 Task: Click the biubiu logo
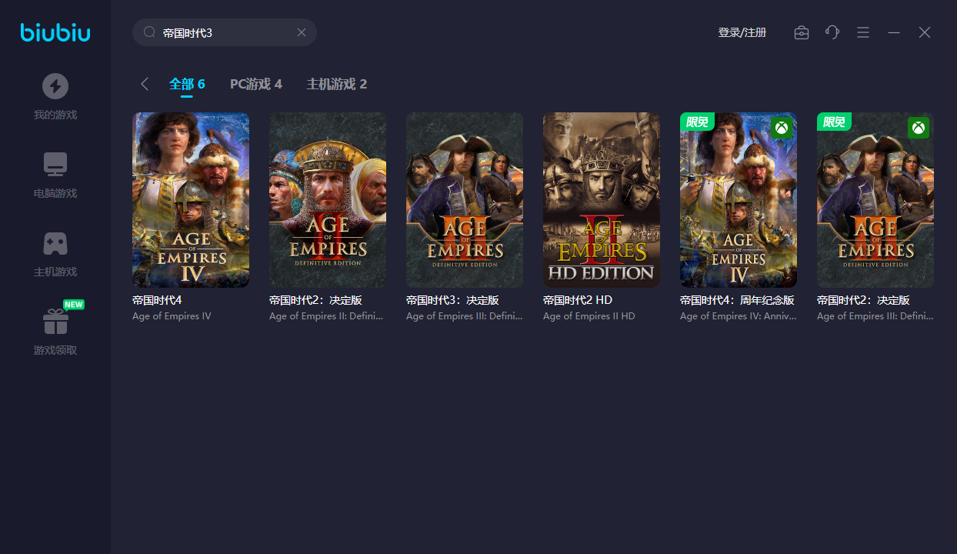pyautogui.click(x=55, y=32)
